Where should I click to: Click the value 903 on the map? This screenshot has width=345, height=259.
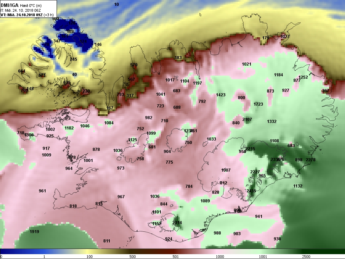point(237,233)
